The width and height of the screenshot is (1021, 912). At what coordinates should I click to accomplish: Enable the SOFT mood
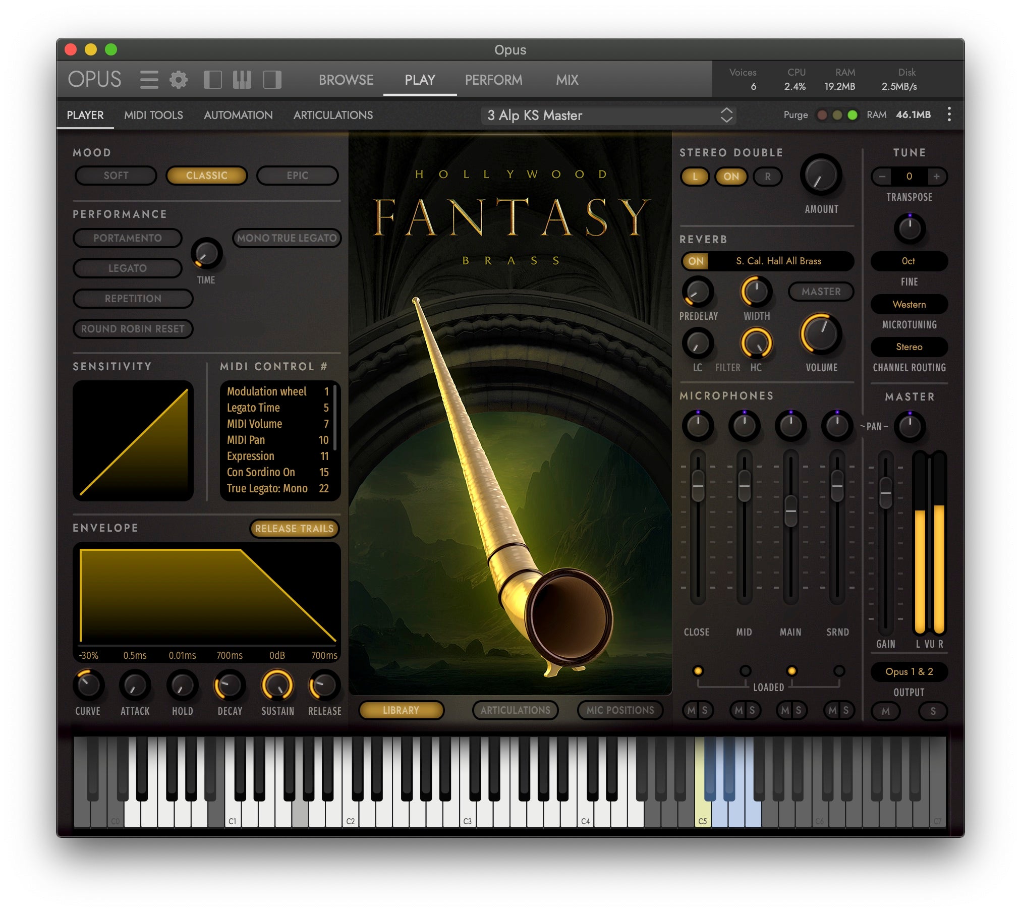click(x=116, y=176)
